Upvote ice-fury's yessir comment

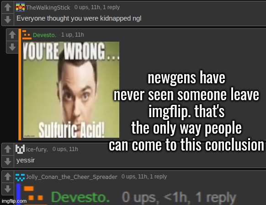click(8, 149)
